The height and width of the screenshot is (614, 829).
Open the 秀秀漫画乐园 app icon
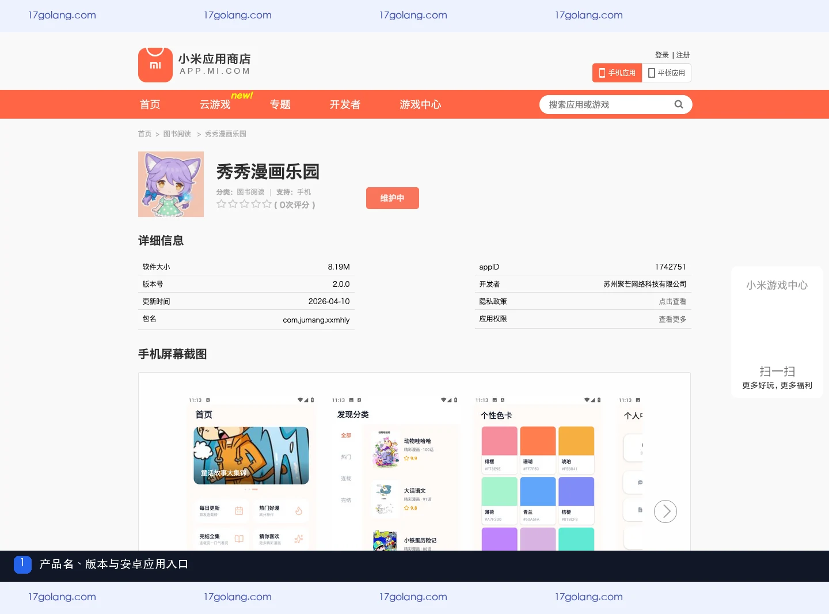coord(171,184)
